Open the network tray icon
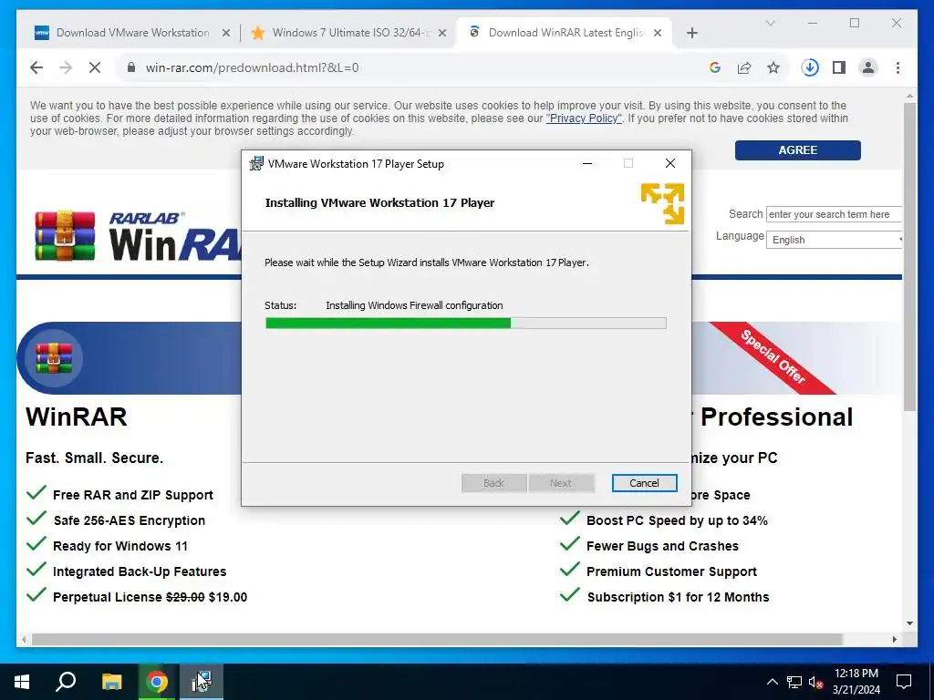Screen dimensions: 934x700 (x=794, y=682)
